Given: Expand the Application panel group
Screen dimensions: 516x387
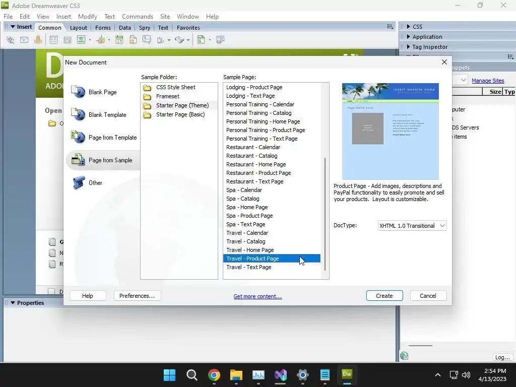Looking at the screenshot, I should pos(408,37).
